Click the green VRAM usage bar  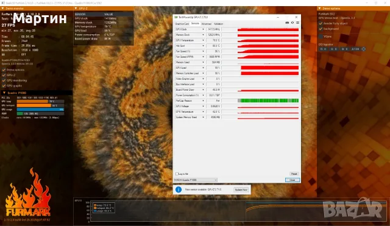(20, 113)
